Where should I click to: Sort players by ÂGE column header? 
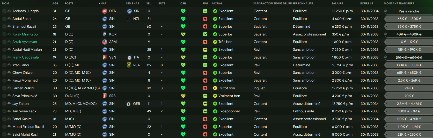click(55, 3)
